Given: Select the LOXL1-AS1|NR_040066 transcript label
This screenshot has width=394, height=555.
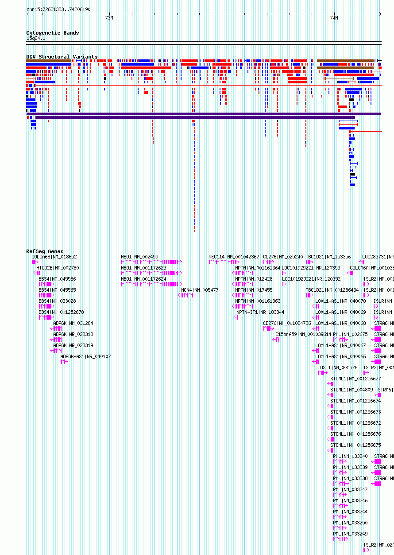Looking at the screenshot, I should coord(340,356).
